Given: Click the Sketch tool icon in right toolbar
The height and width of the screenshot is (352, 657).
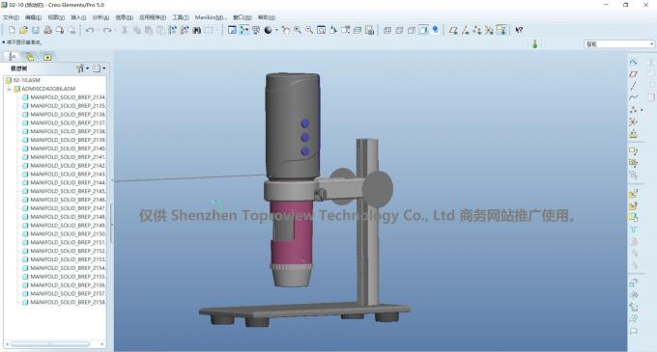Looking at the screenshot, I should tap(633, 62).
